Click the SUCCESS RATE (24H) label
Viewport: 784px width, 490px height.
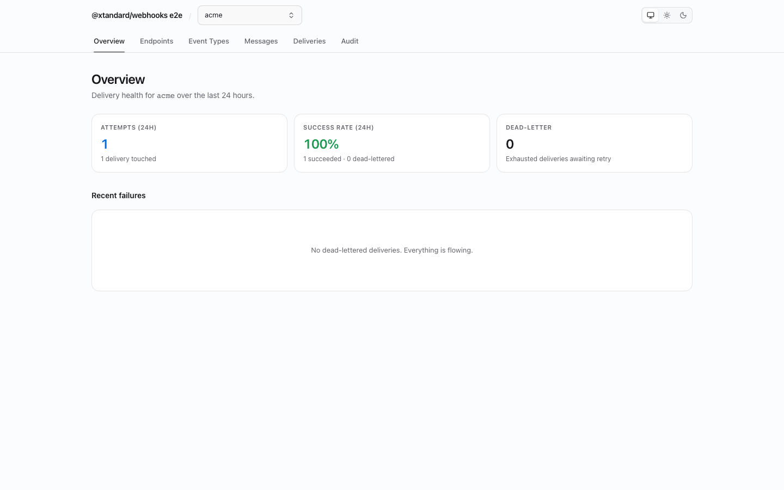[339, 127]
